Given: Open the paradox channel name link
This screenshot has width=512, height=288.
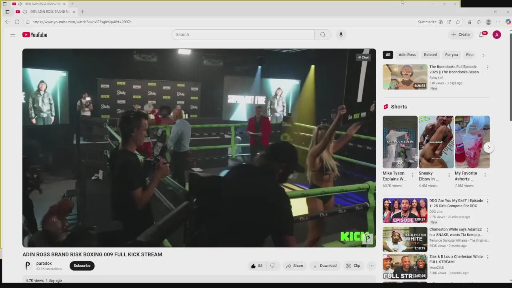Looking at the screenshot, I should (44, 263).
